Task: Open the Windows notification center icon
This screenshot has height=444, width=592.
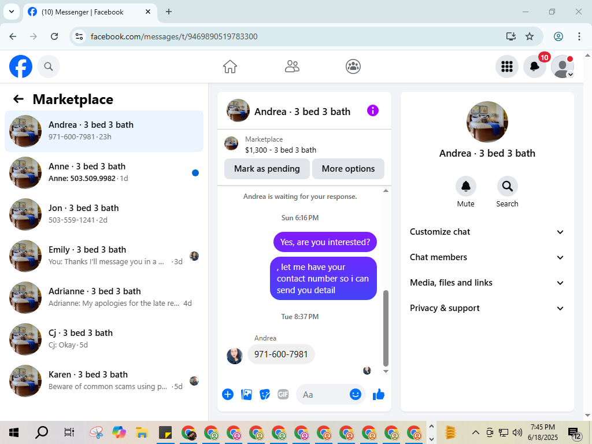Action: click(574, 434)
